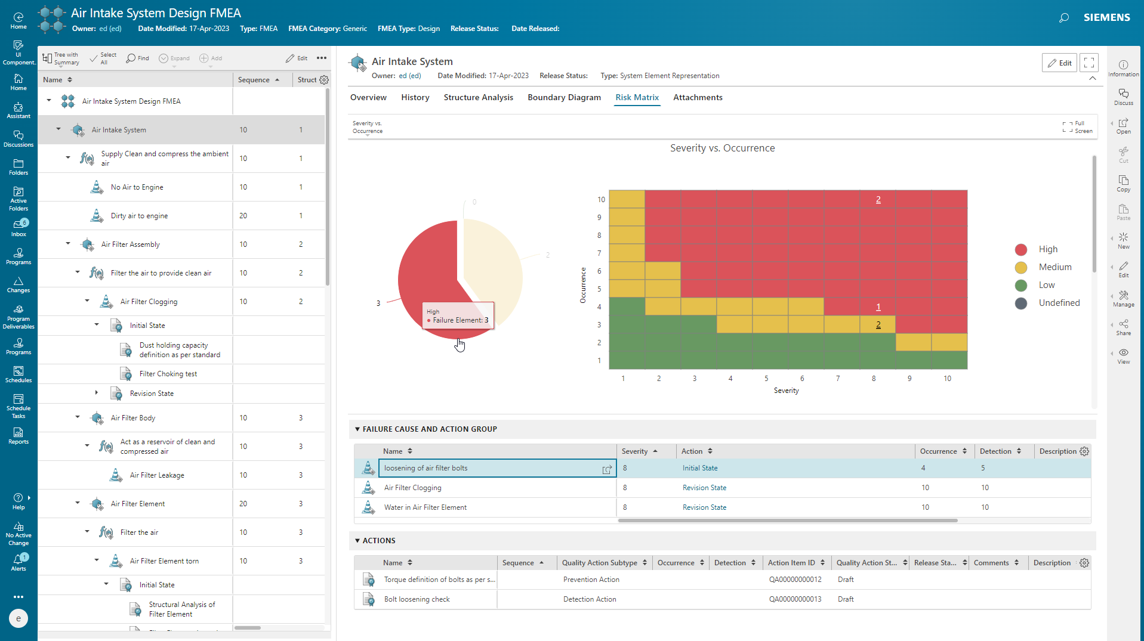Open the History tab
Screen dimensions: 1144x641
click(x=415, y=97)
